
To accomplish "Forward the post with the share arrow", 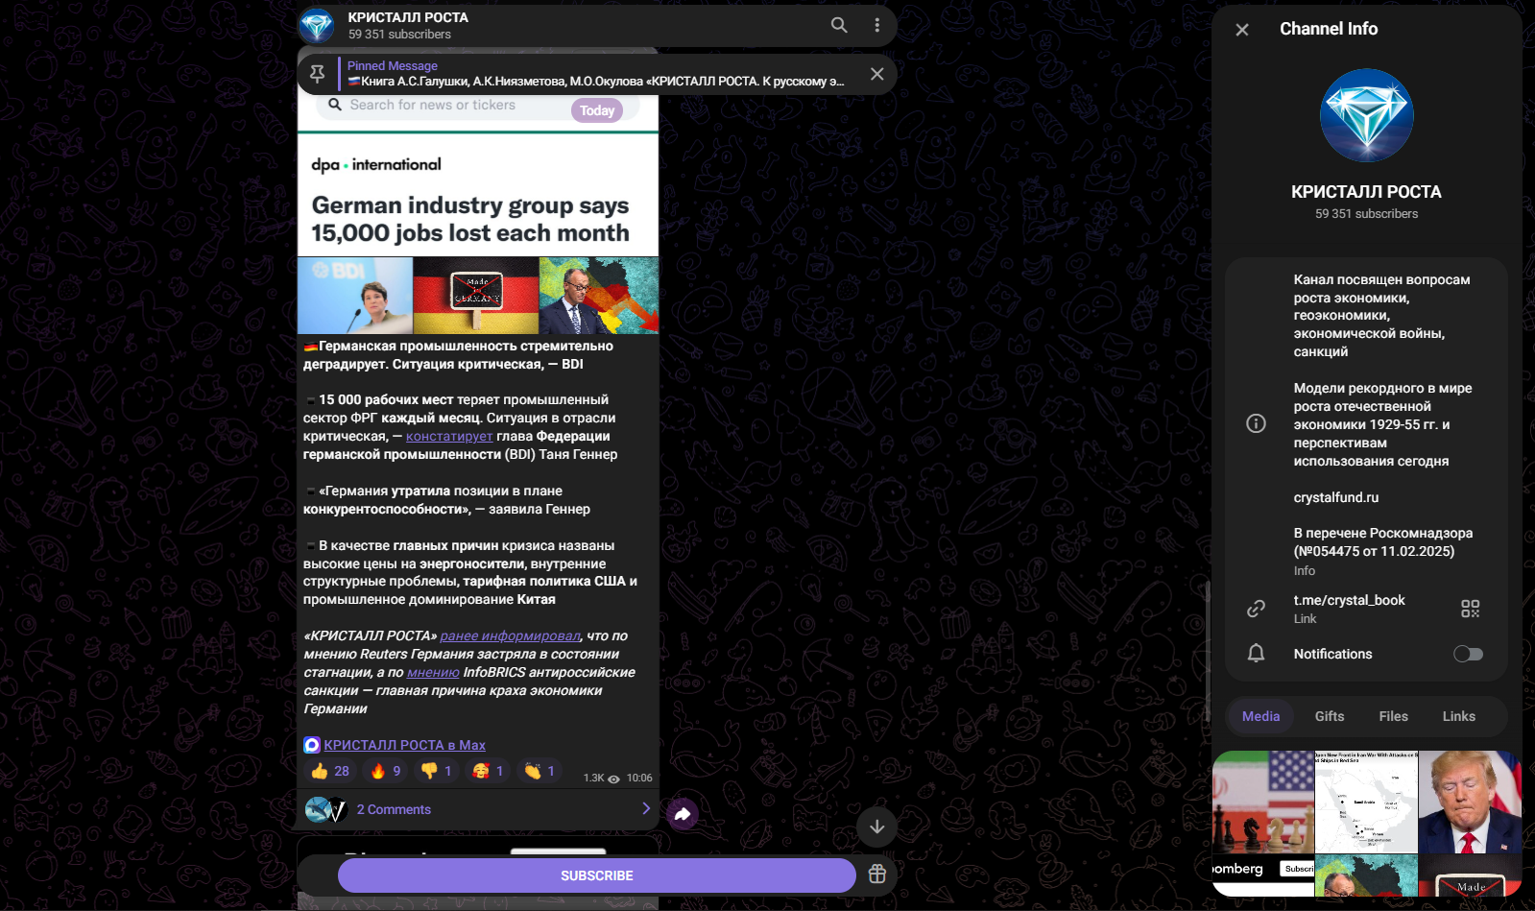I will tap(683, 814).
